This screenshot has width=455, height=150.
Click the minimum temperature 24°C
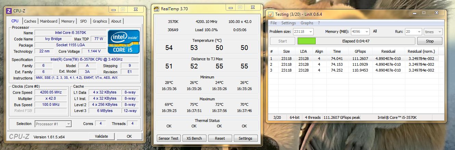(219, 83)
